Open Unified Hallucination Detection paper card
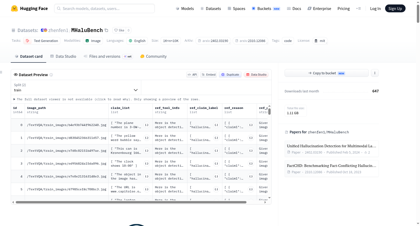Image resolution: width=420 pixels, height=226 pixels. pyautogui.click(x=332, y=149)
